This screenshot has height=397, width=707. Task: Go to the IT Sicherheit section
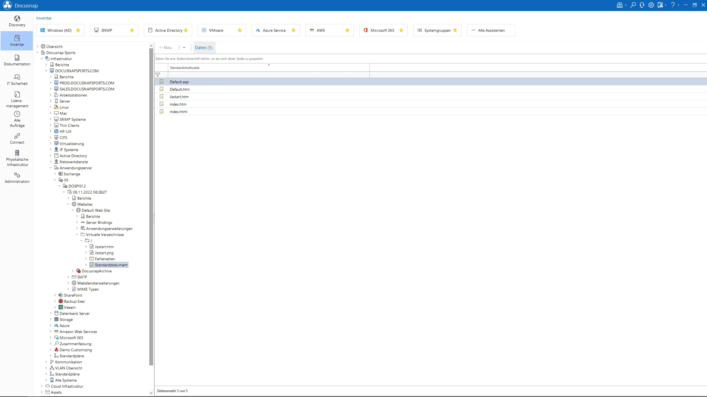pos(17,80)
